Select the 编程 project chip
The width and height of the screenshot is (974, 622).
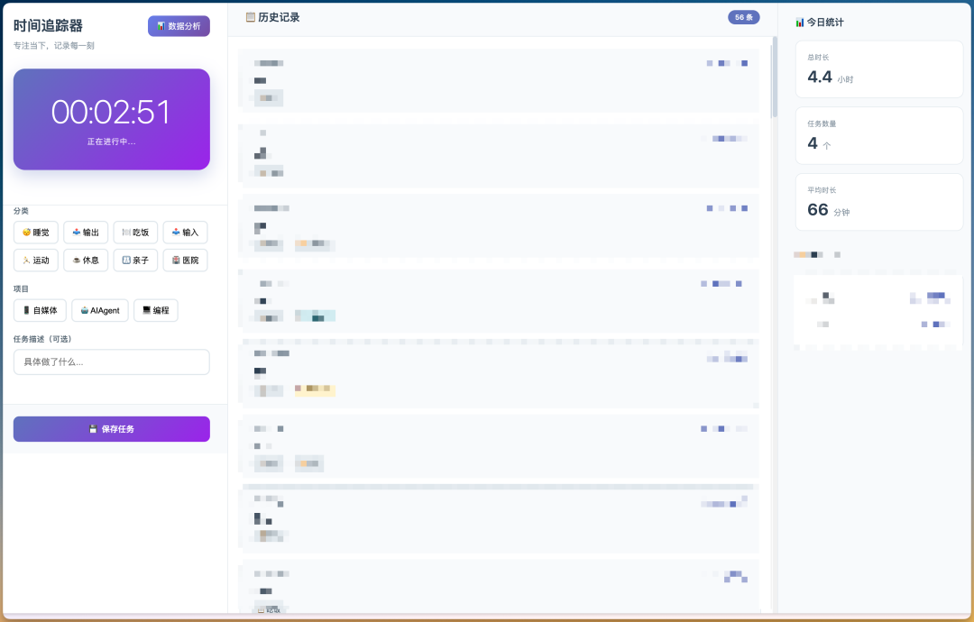(x=156, y=310)
